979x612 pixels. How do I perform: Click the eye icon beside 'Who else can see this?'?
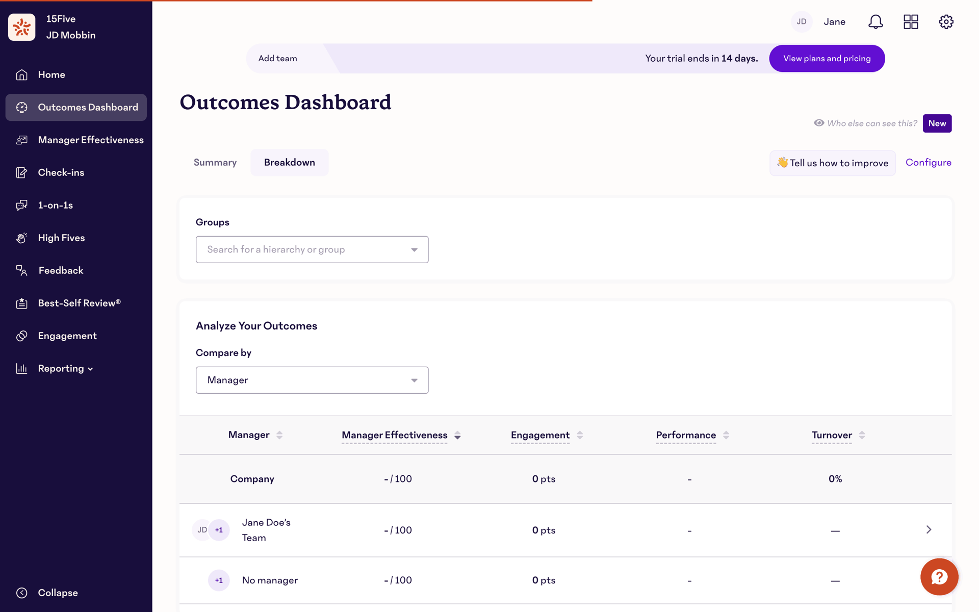pos(819,123)
